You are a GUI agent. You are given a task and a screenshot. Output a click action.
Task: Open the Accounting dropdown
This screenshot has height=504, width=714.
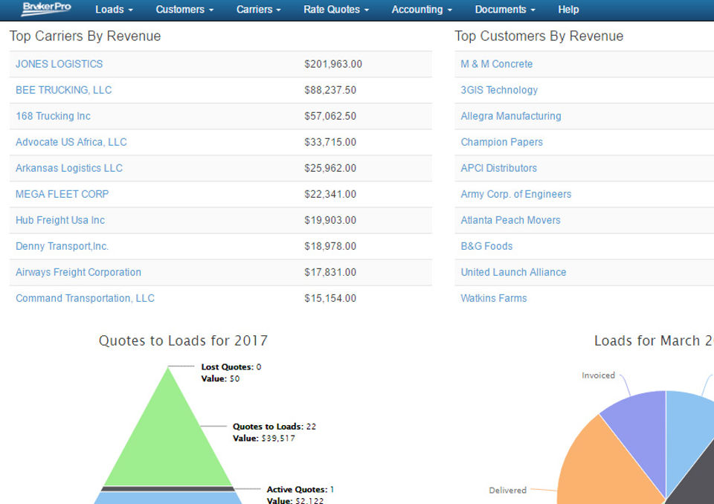pyautogui.click(x=422, y=10)
